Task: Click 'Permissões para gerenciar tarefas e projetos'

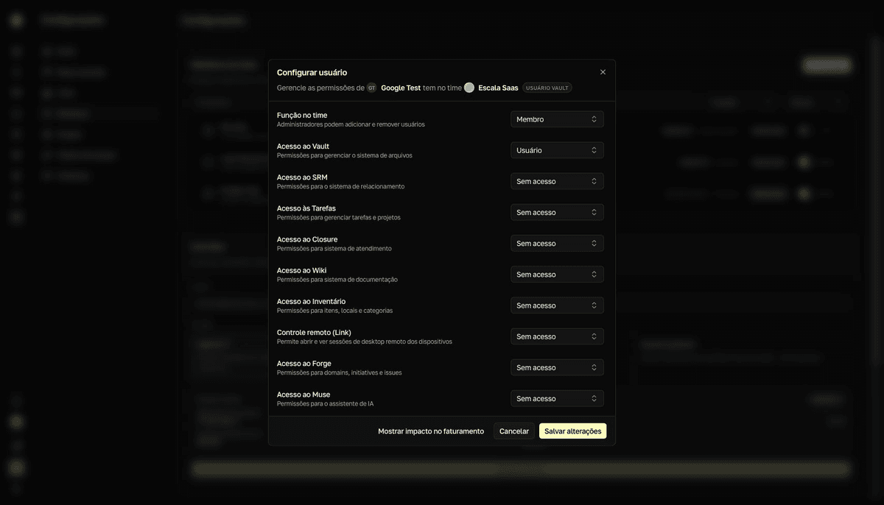Action: (x=339, y=217)
